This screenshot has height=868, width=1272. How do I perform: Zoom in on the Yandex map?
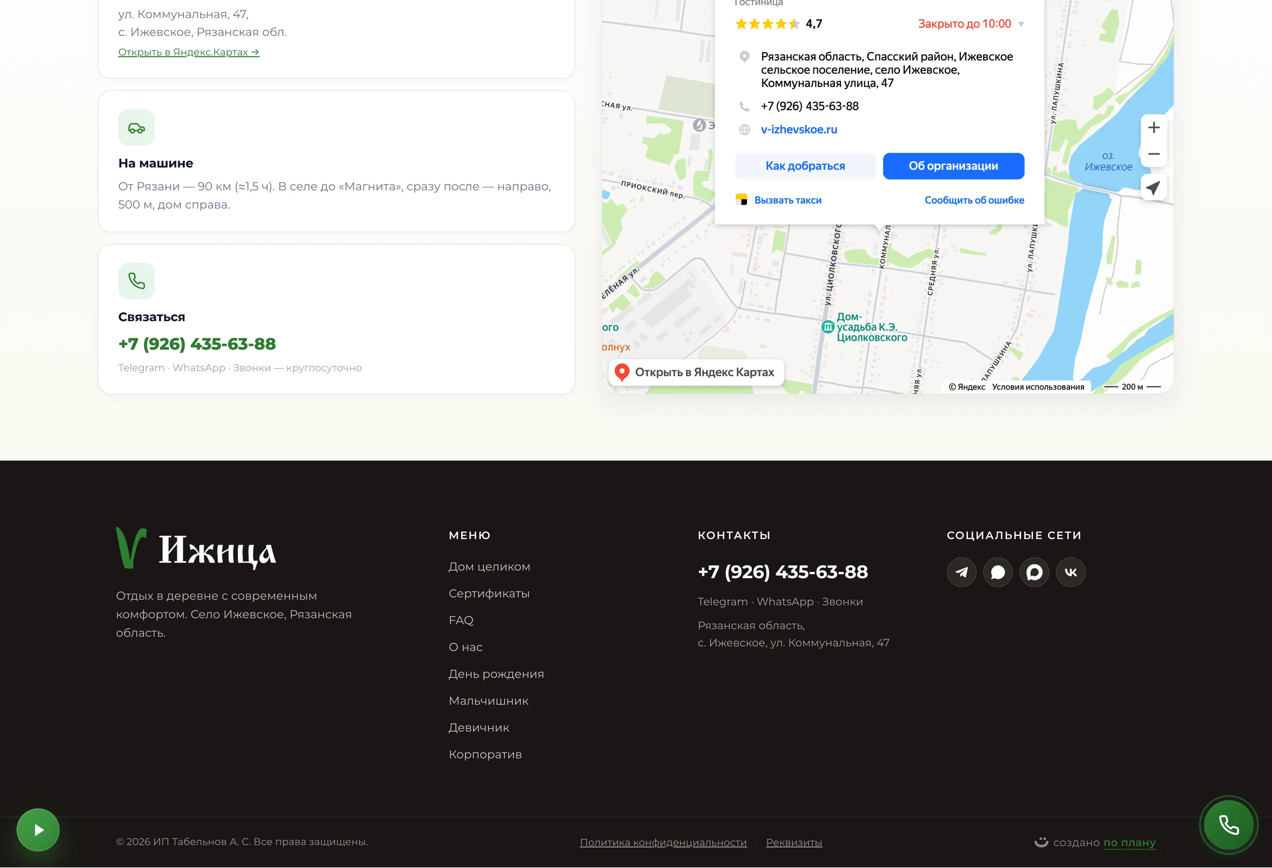tap(1154, 128)
